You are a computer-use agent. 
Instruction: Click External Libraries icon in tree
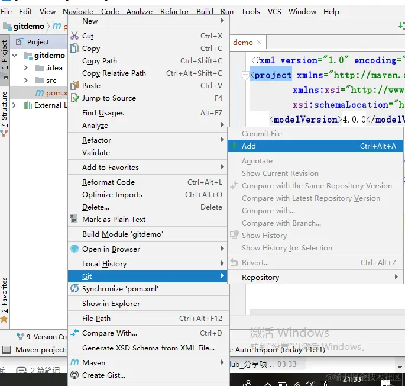(x=27, y=105)
